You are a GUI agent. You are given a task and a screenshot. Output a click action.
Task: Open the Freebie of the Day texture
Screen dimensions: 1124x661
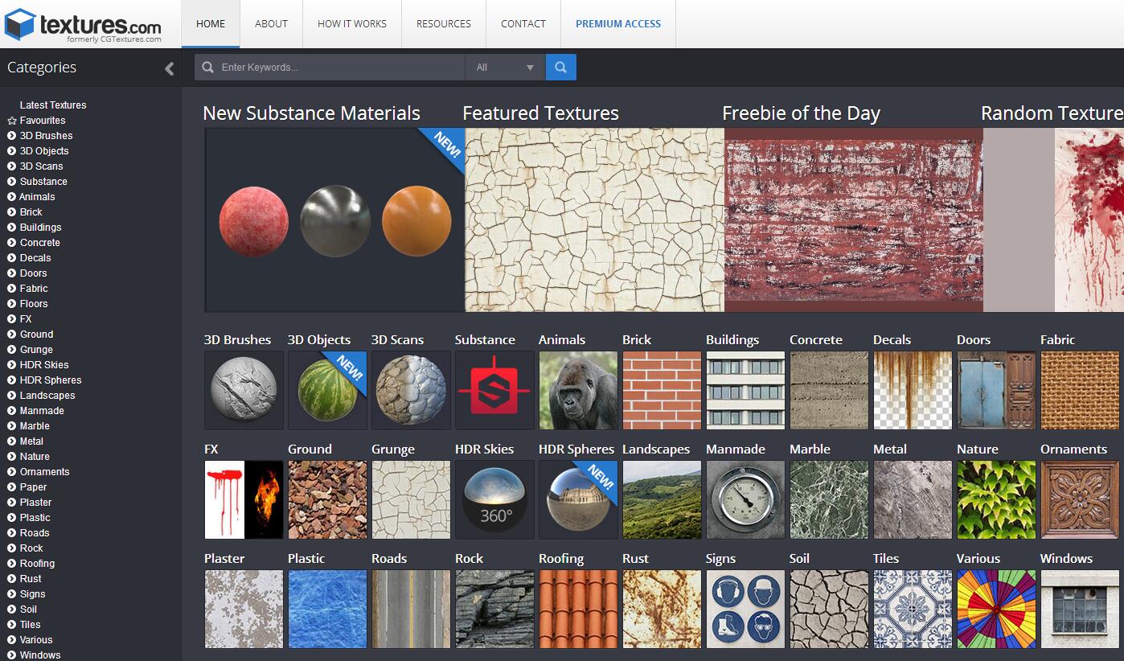tap(854, 220)
